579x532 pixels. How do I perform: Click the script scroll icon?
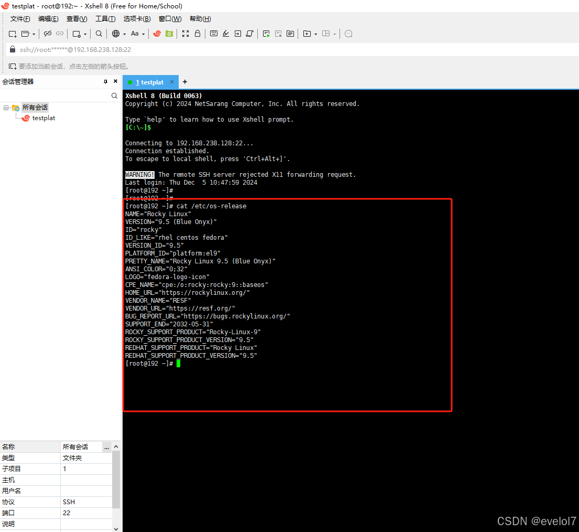click(249, 34)
